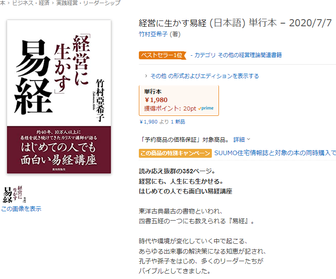Click the 獲得ポイント: 20pt text
336x279 pixels.
point(170,108)
